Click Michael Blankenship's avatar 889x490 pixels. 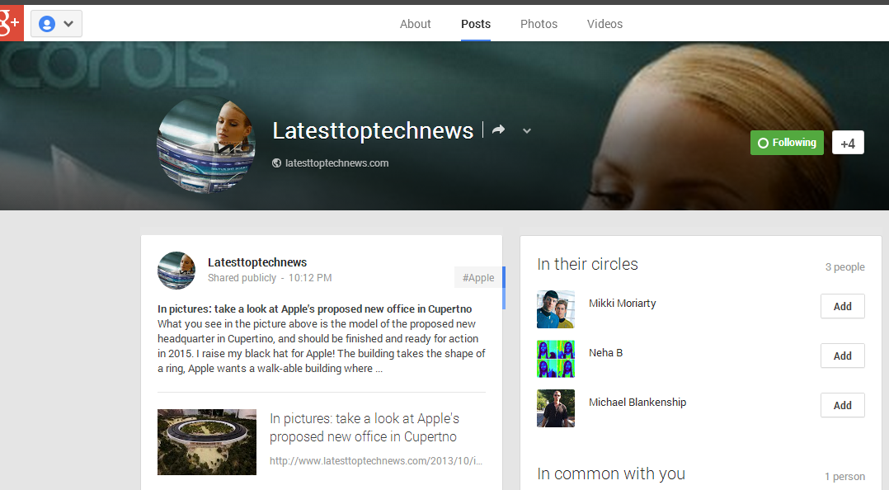click(556, 408)
